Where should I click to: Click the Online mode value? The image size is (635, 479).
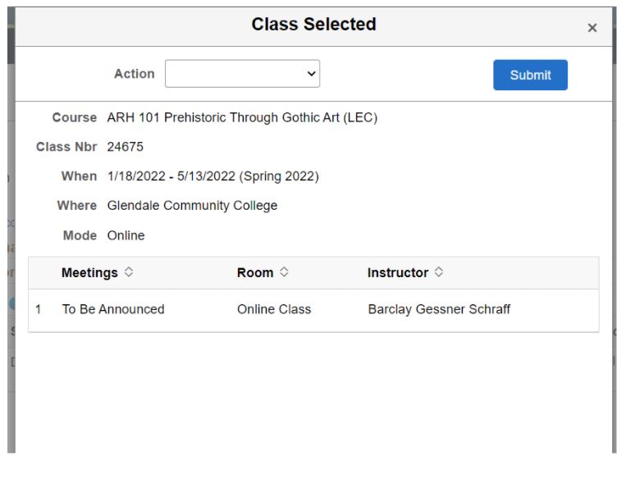click(x=126, y=235)
